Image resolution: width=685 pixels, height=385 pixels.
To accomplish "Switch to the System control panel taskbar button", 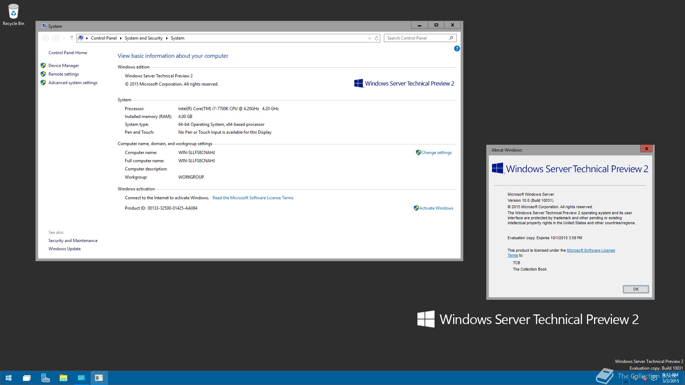I will click(x=81, y=378).
